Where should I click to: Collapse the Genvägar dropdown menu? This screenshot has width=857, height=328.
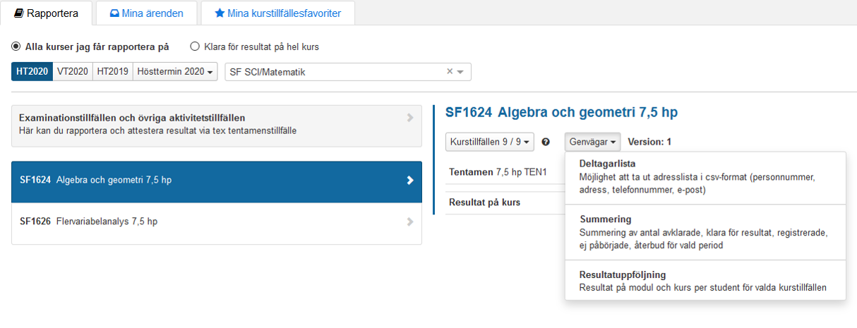click(x=592, y=142)
